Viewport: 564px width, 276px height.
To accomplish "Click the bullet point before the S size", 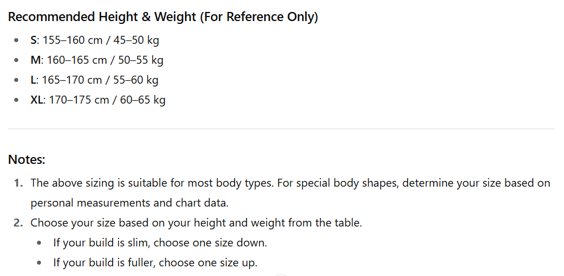I will point(17,41).
